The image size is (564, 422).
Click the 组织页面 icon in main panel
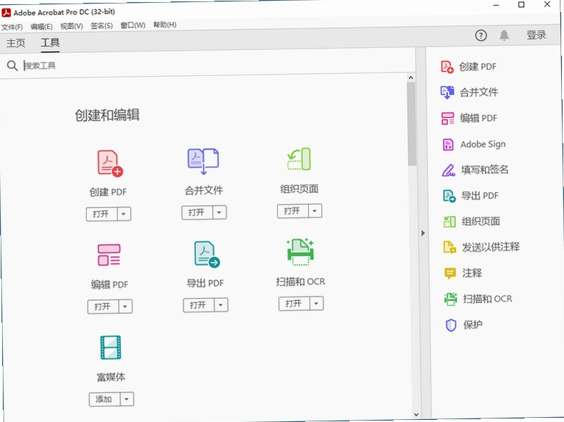299,159
